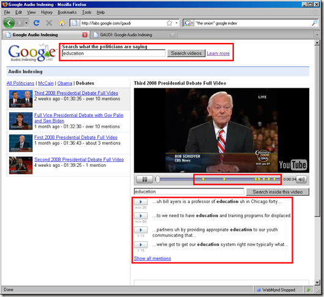Click the YouTube logo on the video

coord(293,164)
